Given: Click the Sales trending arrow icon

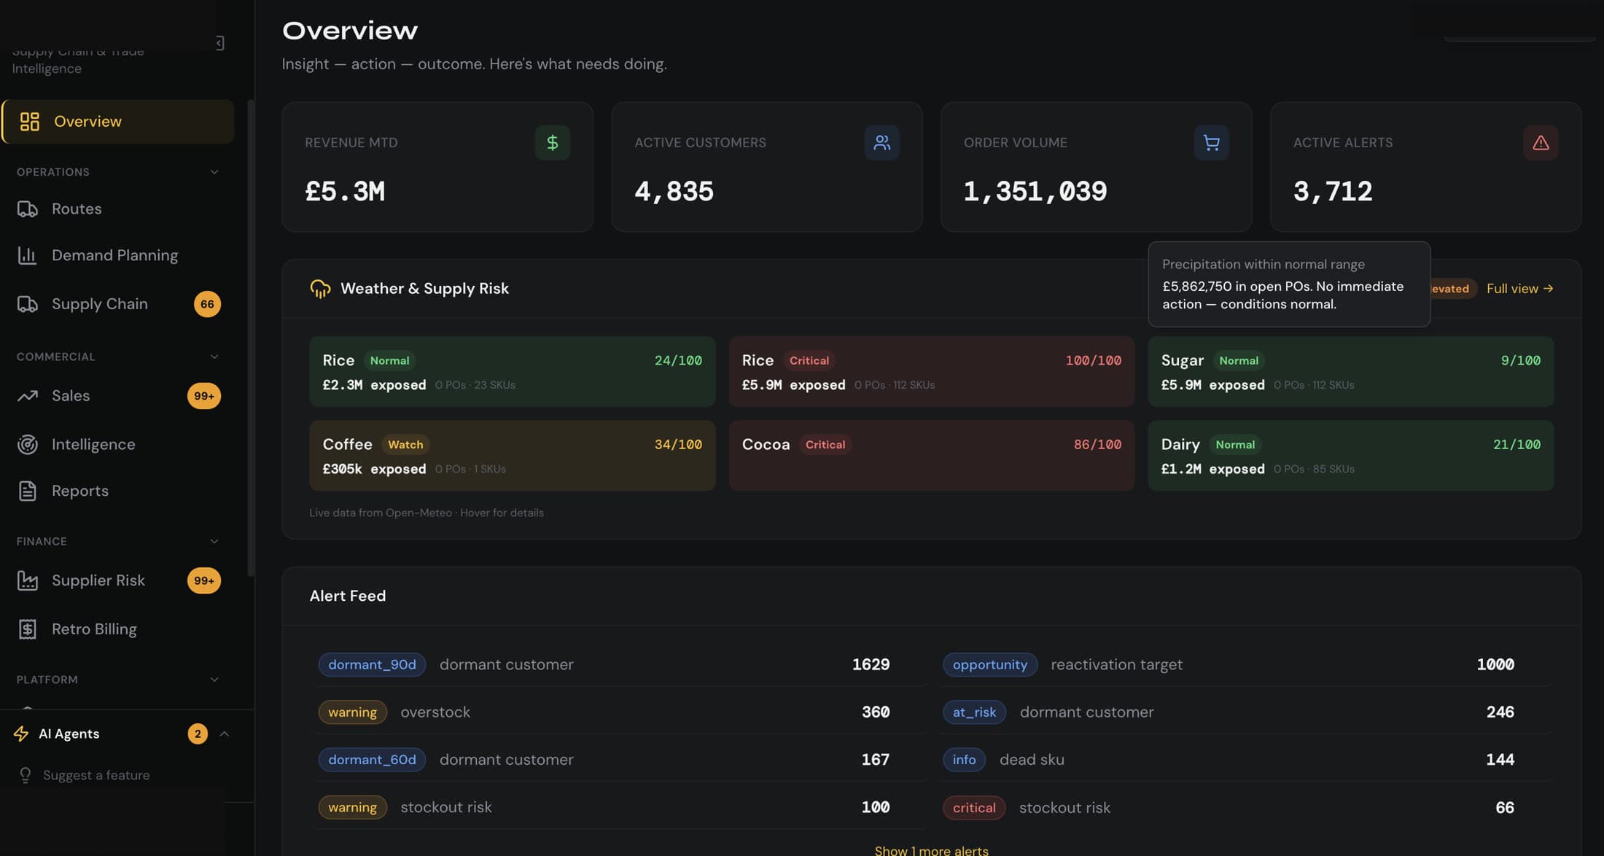Looking at the screenshot, I should pos(28,396).
